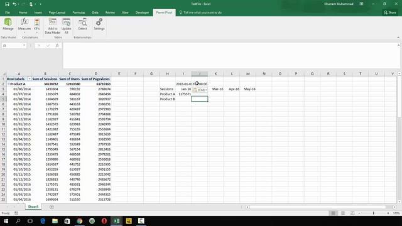Click Detect relationships button
402x226 pixels.
click(82, 24)
